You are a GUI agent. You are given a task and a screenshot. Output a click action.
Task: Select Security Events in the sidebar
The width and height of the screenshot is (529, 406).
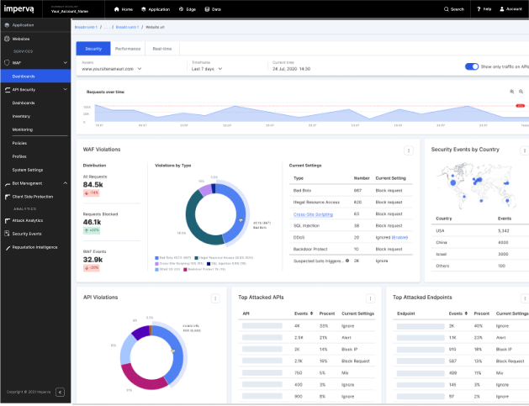point(27,234)
